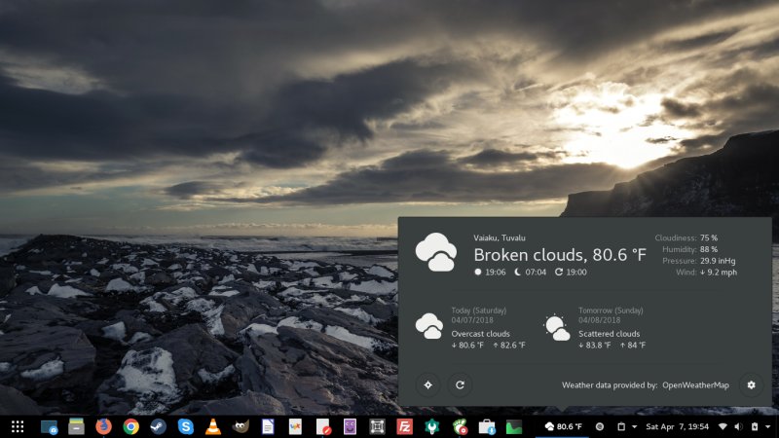Click the 04/07/2018 forecast date
Screen dimensions: 779x438
472,320
